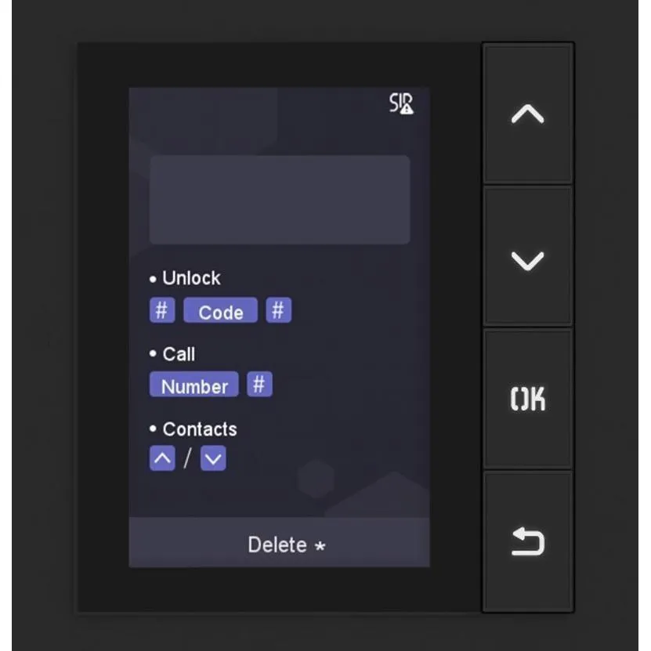This screenshot has width=651, height=651.
Task: Select the hash key after Code
Action: coord(279,309)
